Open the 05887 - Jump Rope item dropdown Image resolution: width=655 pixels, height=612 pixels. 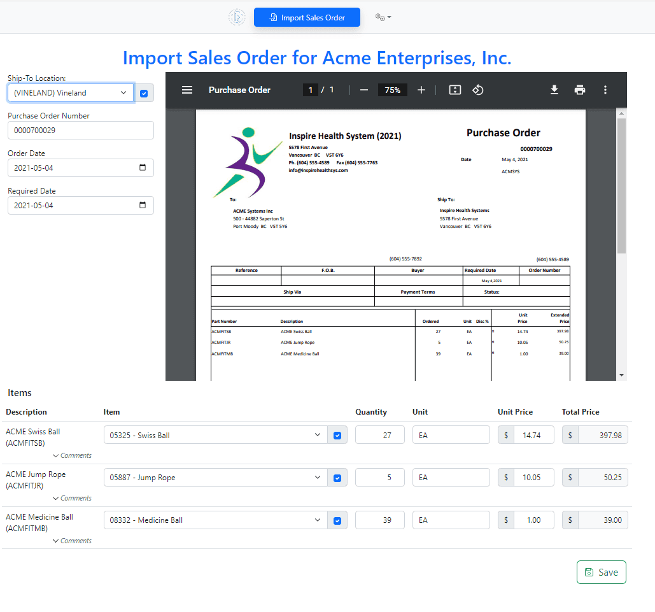215,478
